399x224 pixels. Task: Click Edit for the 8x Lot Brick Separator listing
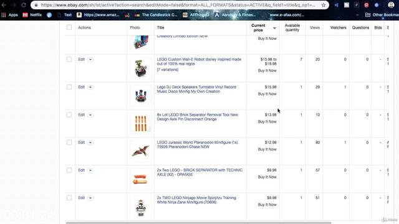[82, 114]
